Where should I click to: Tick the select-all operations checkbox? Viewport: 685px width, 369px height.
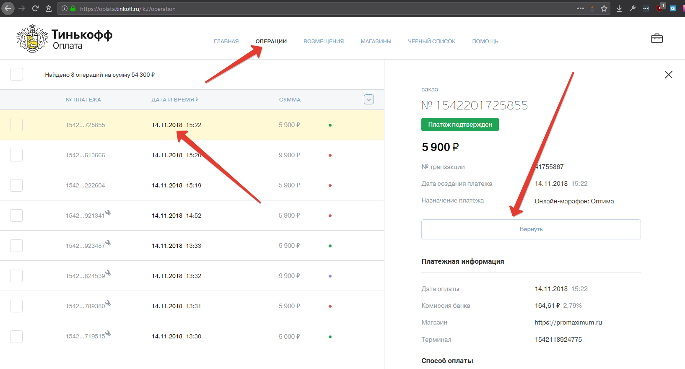tap(17, 74)
